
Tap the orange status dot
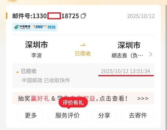(x=17, y=72)
